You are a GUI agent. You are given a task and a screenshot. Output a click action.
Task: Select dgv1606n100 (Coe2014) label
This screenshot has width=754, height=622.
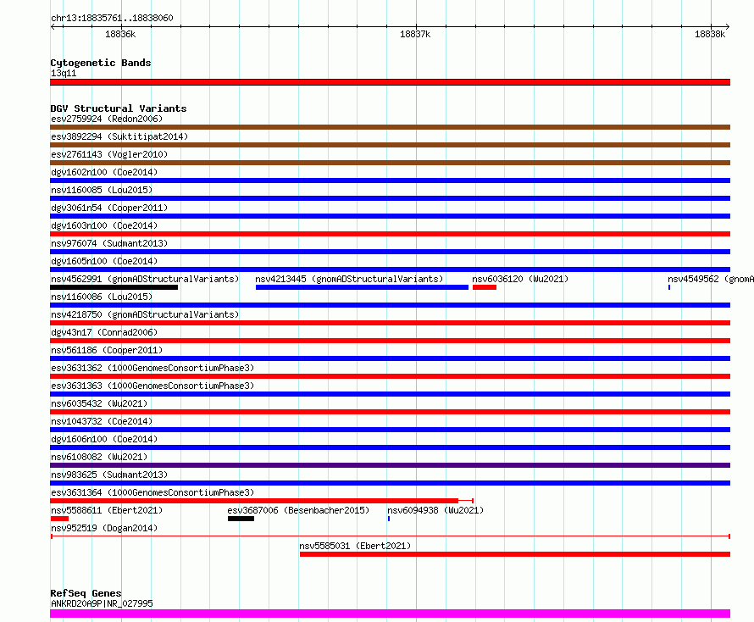click(104, 439)
